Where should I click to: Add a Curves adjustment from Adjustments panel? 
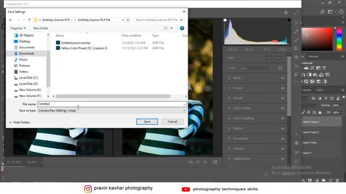[312, 68]
